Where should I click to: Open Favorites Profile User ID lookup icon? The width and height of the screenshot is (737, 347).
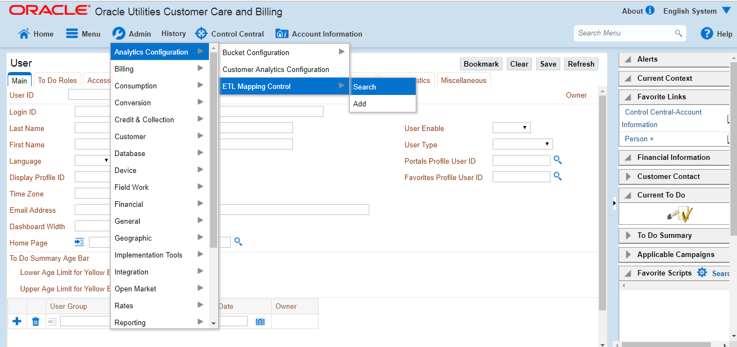point(558,176)
